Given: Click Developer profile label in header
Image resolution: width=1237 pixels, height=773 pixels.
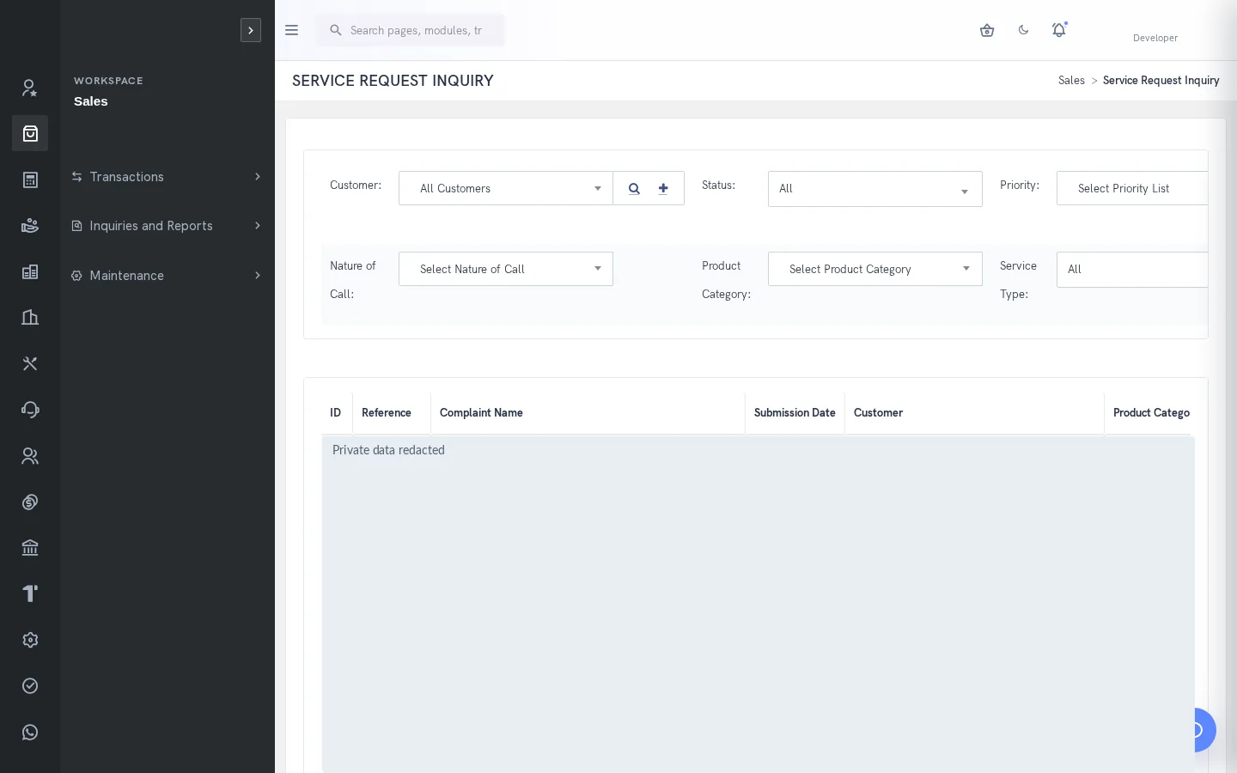Looking at the screenshot, I should 1155,38.
